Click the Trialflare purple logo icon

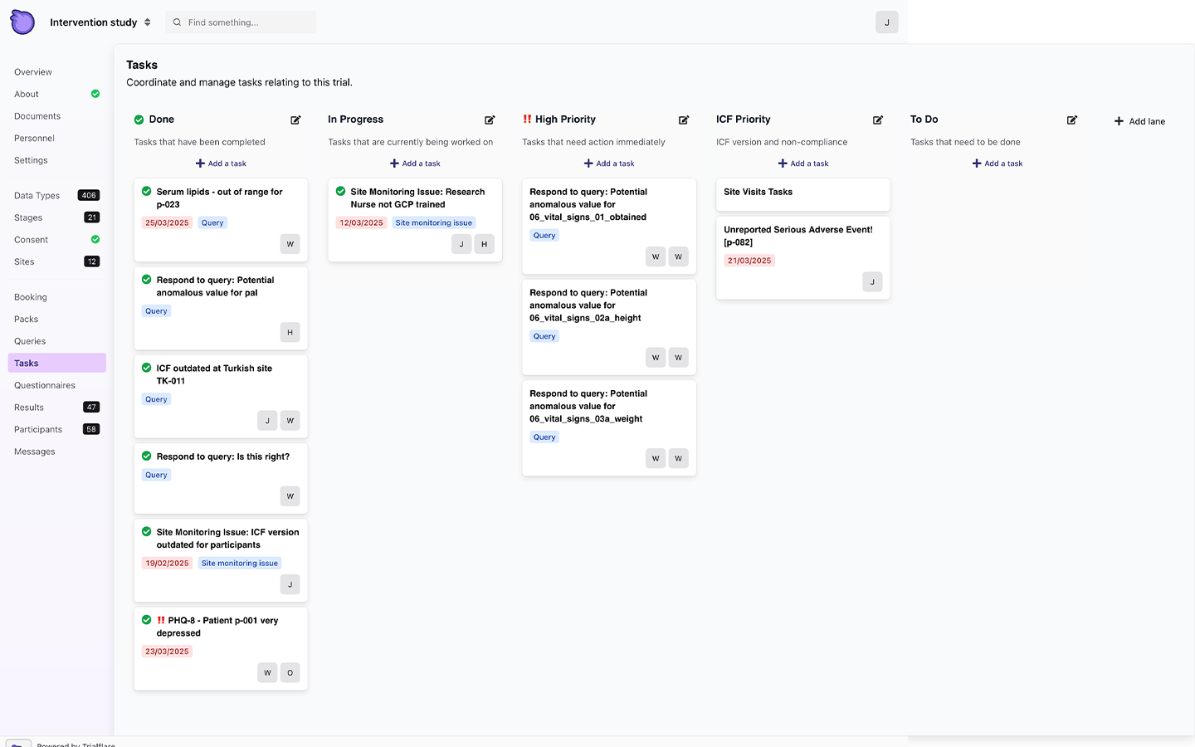tap(22, 22)
